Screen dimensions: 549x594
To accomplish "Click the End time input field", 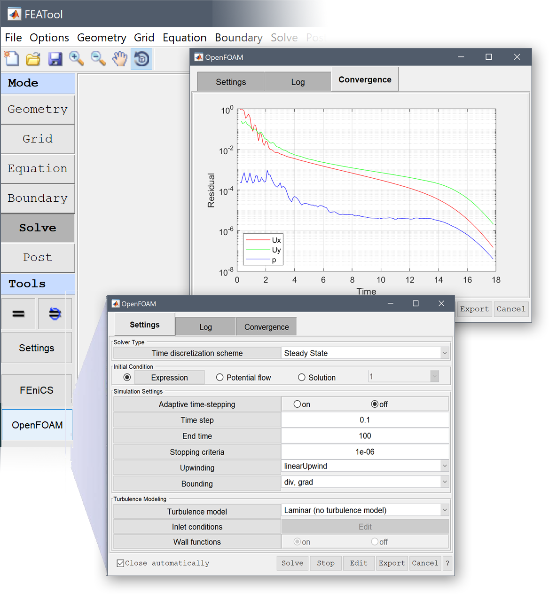I will point(365,436).
